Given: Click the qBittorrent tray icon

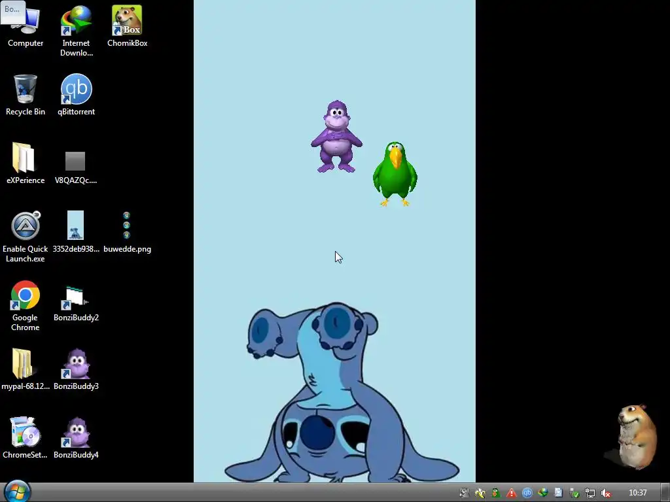Looking at the screenshot, I should [527, 493].
